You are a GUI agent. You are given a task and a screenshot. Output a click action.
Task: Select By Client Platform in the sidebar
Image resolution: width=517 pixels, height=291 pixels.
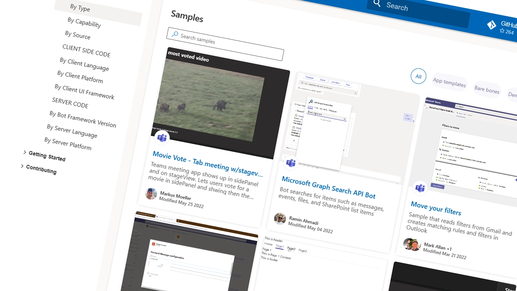pyautogui.click(x=80, y=77)
